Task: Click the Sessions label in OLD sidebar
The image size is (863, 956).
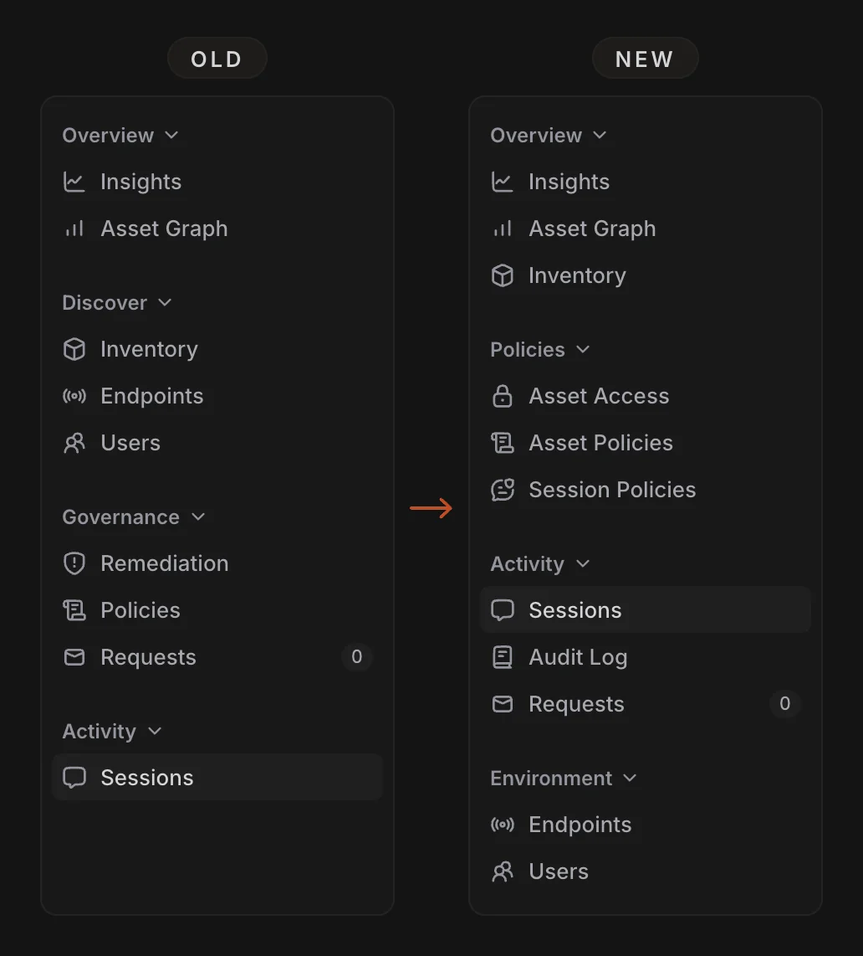Action: coord(147,778)
